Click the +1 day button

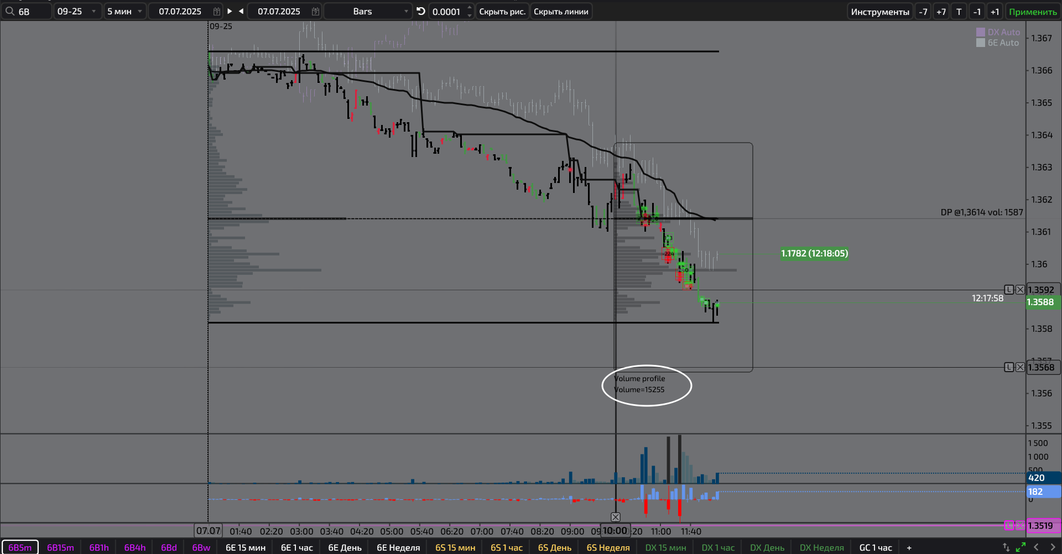pyautogui.click(x=995, y=12)
